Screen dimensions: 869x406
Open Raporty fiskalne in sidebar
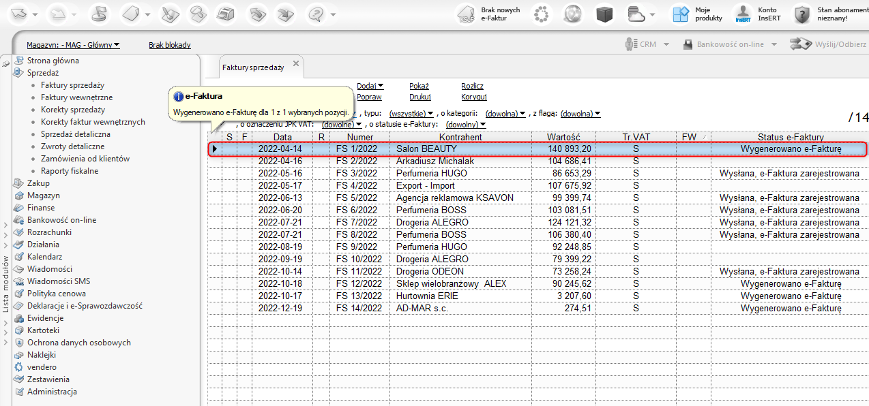coord(70,171)
